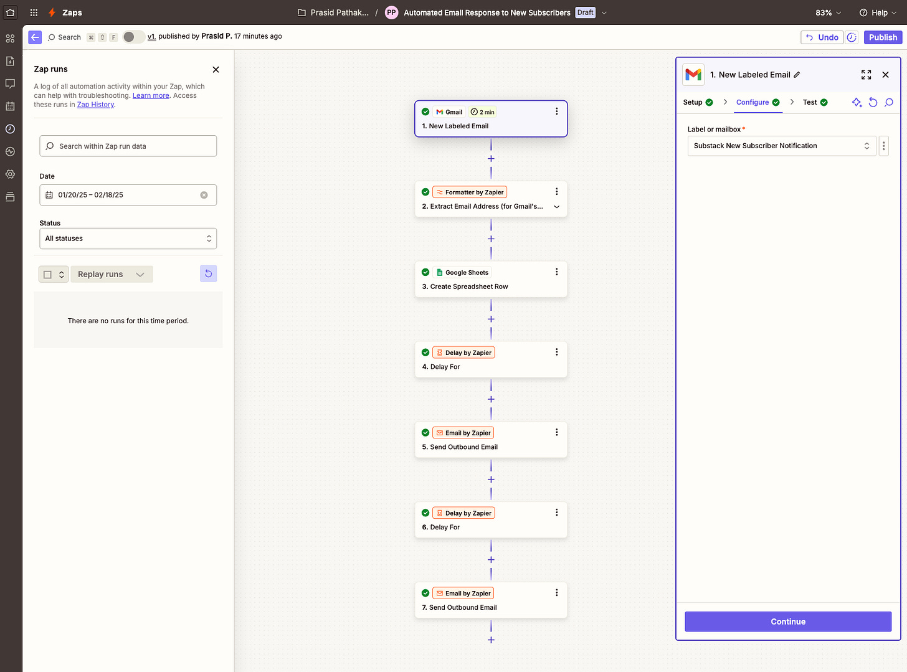Open the versions stack sidebar icon
Viewport: 907px width, 672px height.
click(10, 197)
